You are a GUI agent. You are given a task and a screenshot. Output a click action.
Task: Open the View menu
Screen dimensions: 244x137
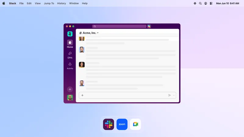point(38,3)
